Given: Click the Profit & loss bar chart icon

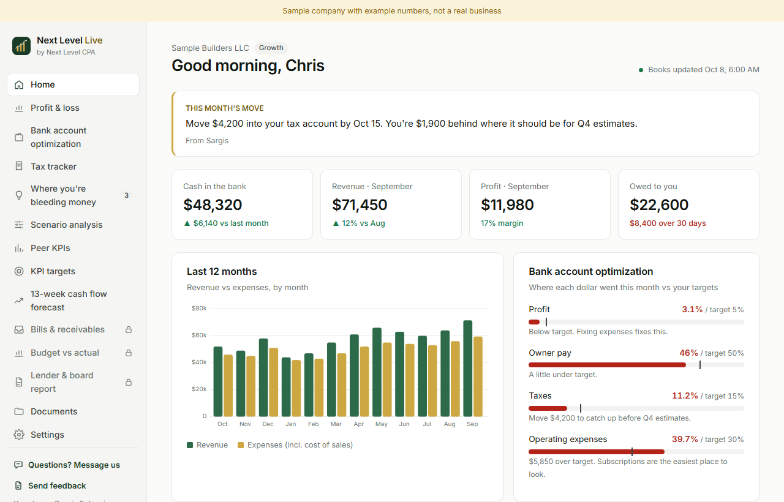Looking at the screenshot, I should (19, 108).
